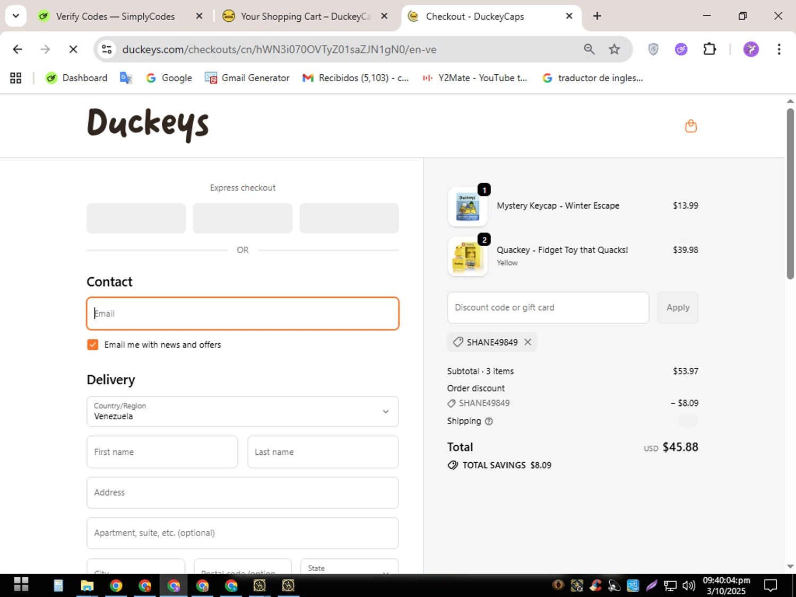Open the apps grid in bookmarks bar
Screen dimensions: 796x597
[16, 78]
